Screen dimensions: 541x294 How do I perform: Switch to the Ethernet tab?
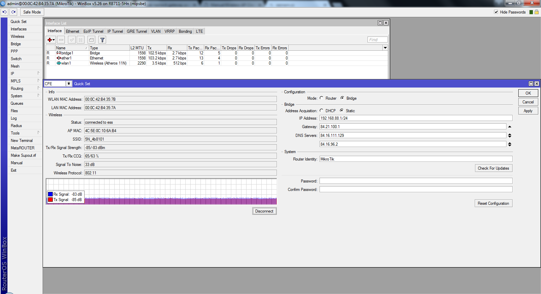(x=72, y=31)
